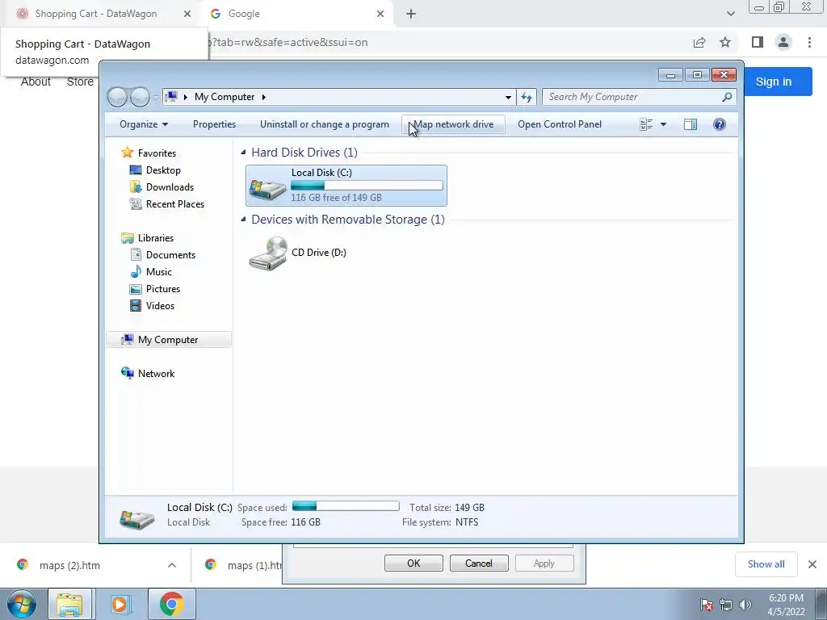Click Chrome tab search chevron
Screen dimensions: 827x620
[x=730, y=14]
